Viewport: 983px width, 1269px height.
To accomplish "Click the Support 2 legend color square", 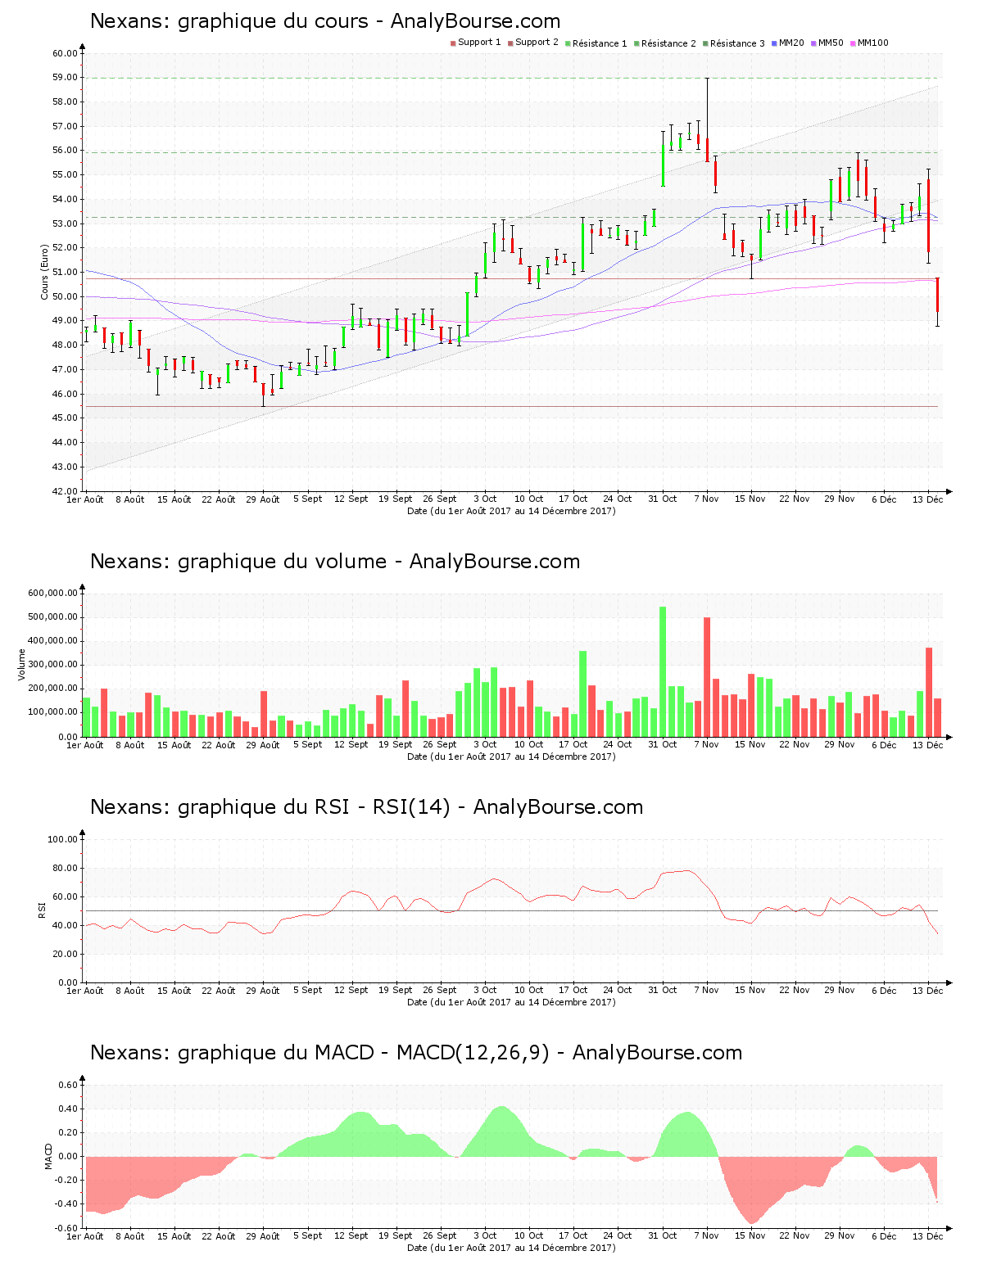I will click(510, 43).
